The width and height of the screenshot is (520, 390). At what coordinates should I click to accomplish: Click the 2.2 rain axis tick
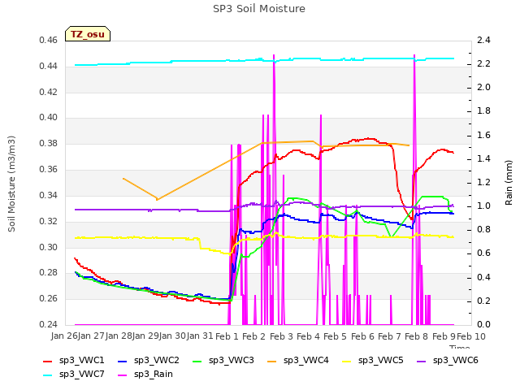(484, 64)
